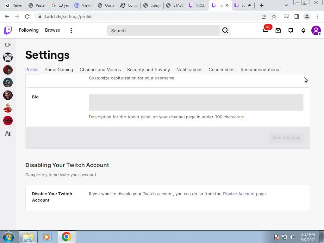Switch to the Google '13 yea' tab

coord(60,5)
